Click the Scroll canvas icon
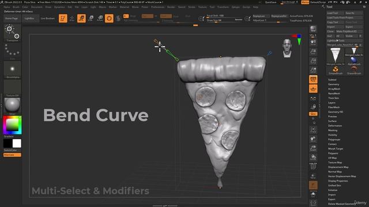369x207 pixels. [313, 43]
